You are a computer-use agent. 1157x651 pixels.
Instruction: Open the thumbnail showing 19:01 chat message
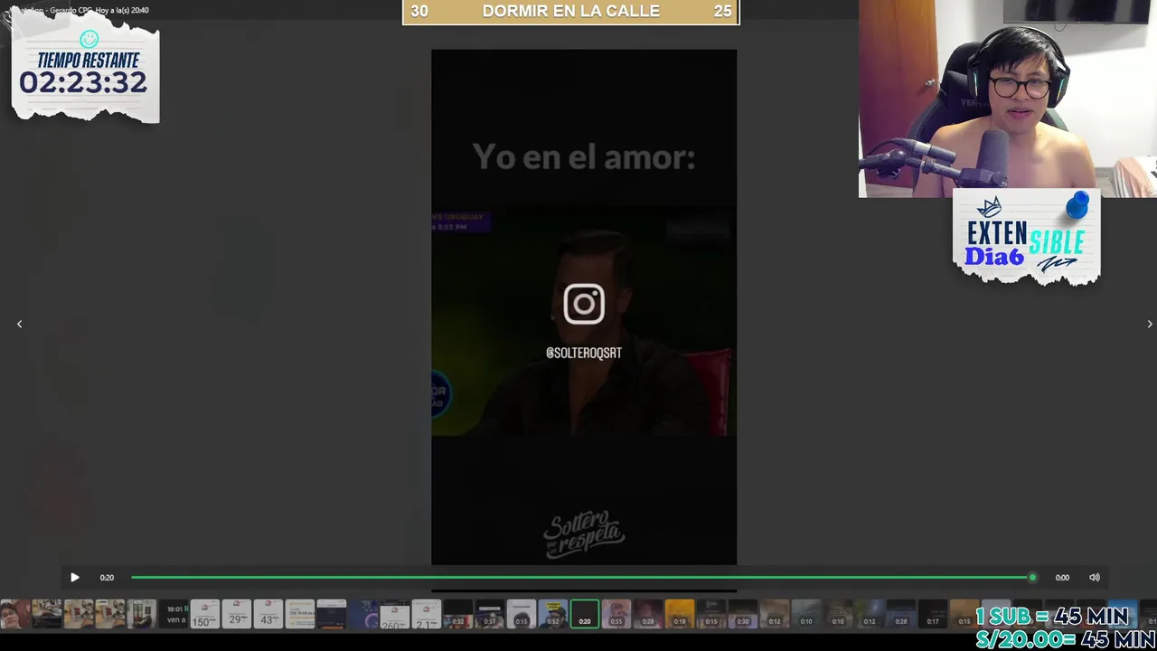(x=174, y=614)
